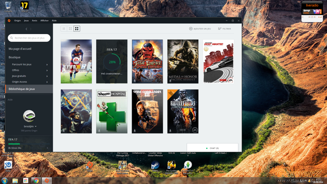The width and height of the screenshot is (327, 184).
Task: Select the Battlefield 3 Limited Edition cover
Action: point(183,111)
